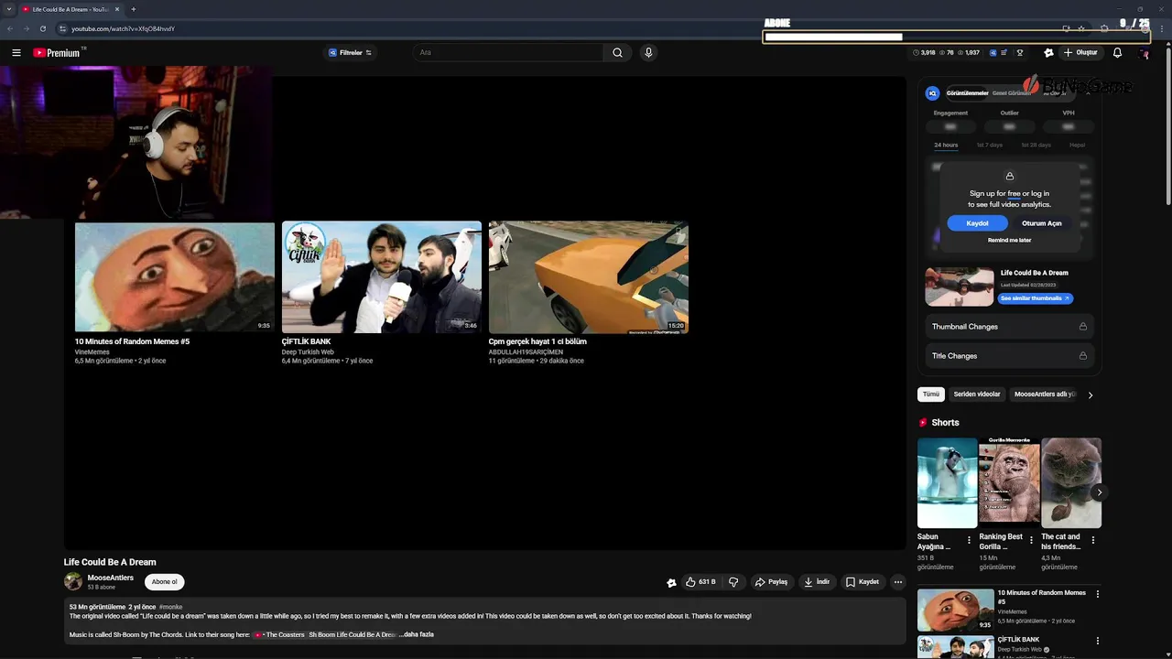Open See similar thumbnails link
This screenshot has width=1172, height=659.
point(1035,298)
